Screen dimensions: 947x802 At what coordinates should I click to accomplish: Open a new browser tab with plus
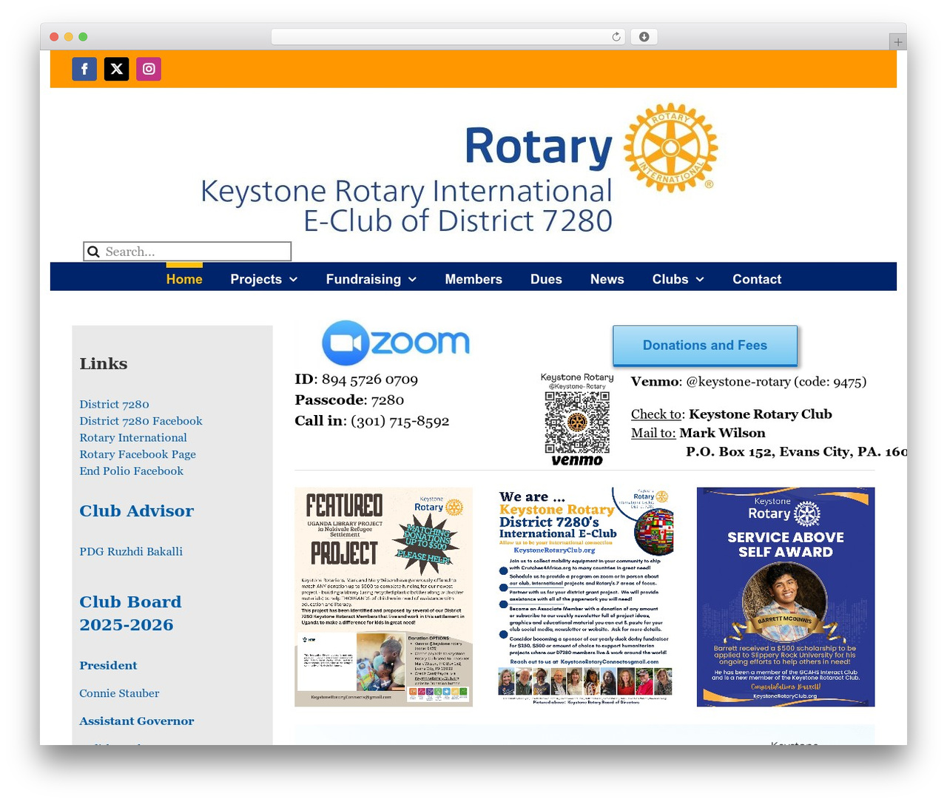tap(897, 42)
